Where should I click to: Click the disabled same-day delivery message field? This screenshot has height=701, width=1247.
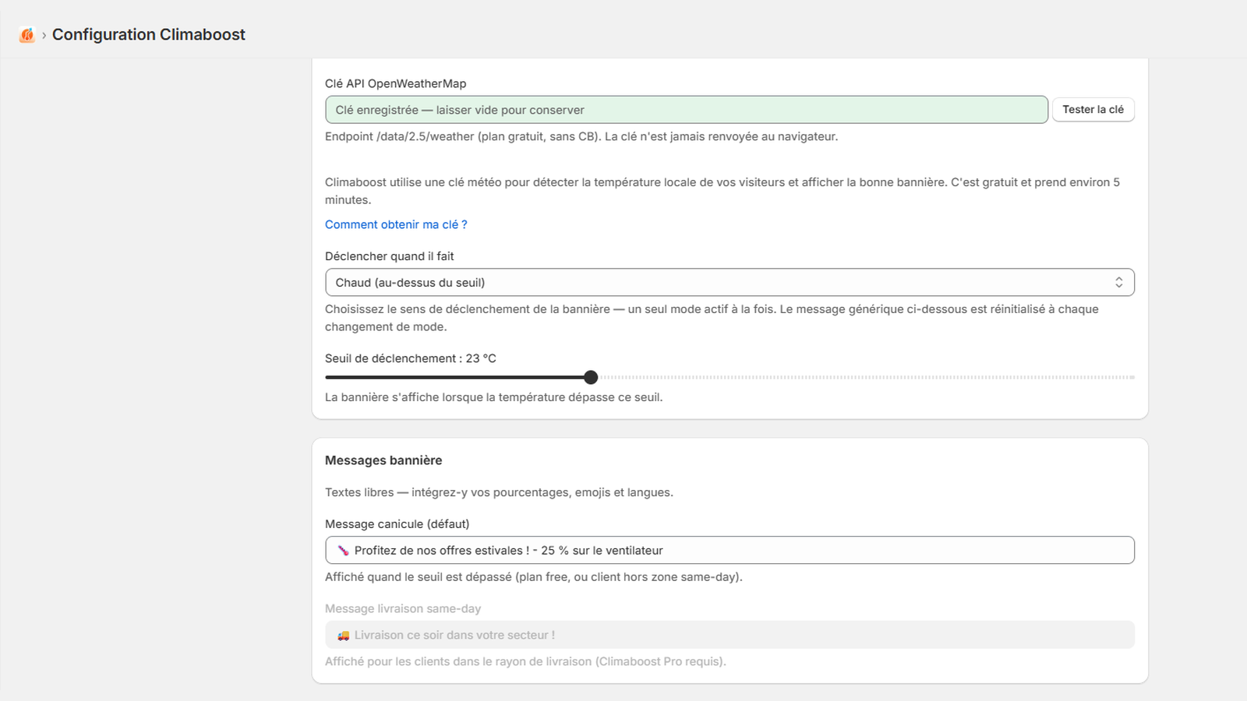click(x=729, y=636)
